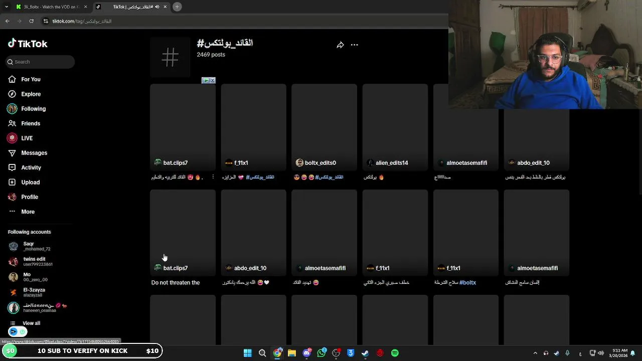642x361 pixels.
Task: Click the site info icon in address bar
Action: click(46, 21)
